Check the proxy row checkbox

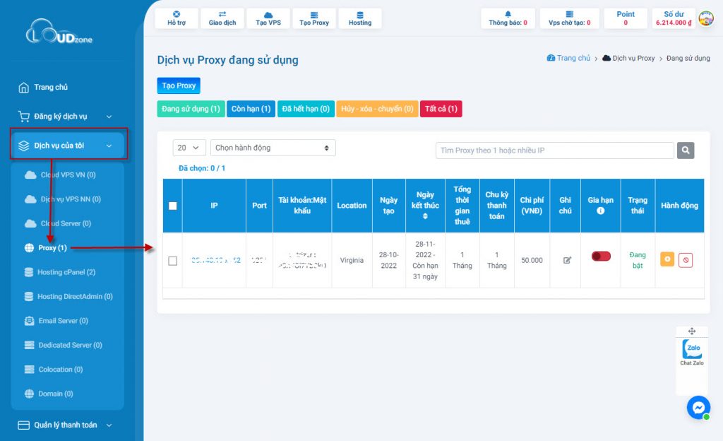pyautogui.click(x=172, y=260)
